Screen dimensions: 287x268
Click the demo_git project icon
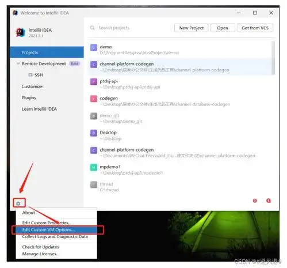94,116
